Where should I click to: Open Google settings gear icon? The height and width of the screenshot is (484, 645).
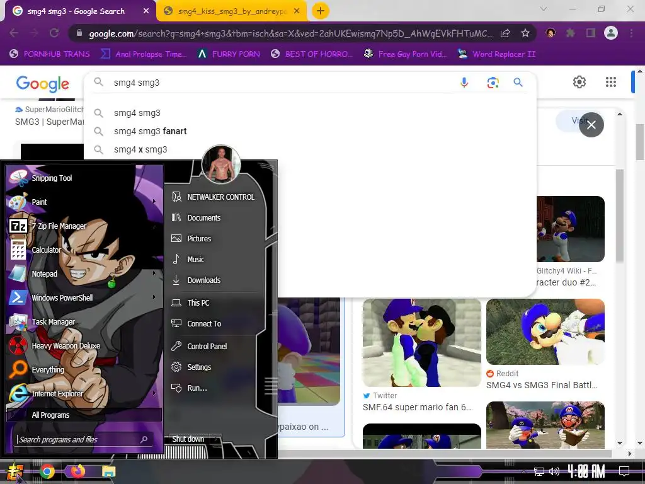tap(579, 82)
